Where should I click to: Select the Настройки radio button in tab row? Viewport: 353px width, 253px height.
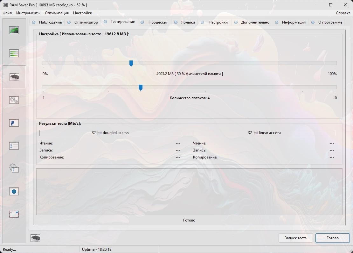pyautogui.click(x=202, y=22)
